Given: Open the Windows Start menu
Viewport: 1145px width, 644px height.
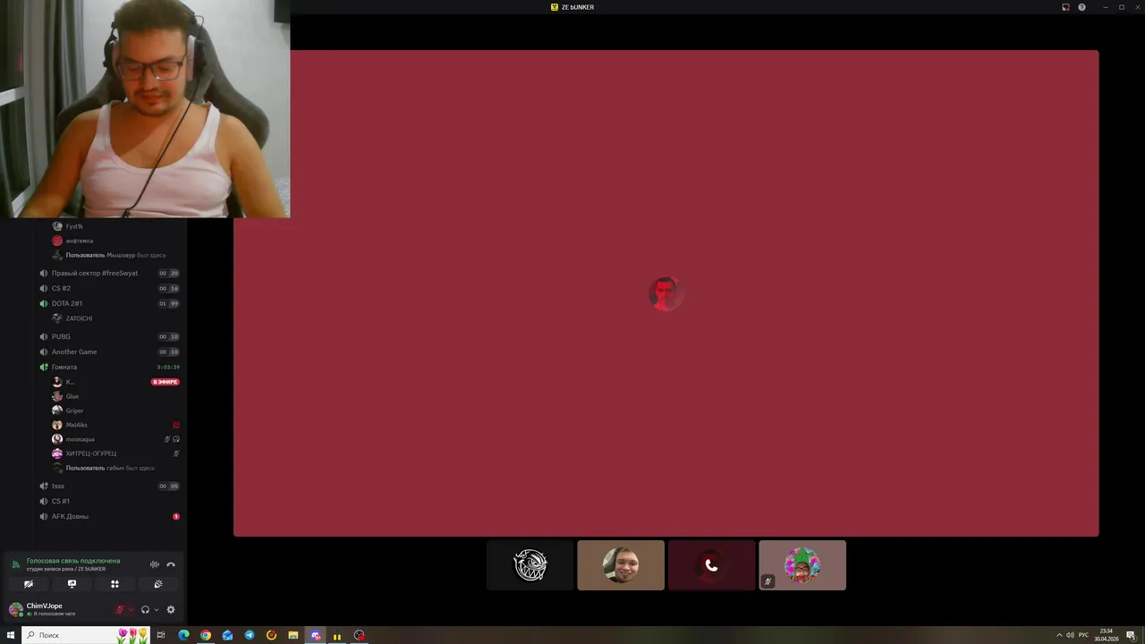Looking at the screenshot, I should [11, 635].
